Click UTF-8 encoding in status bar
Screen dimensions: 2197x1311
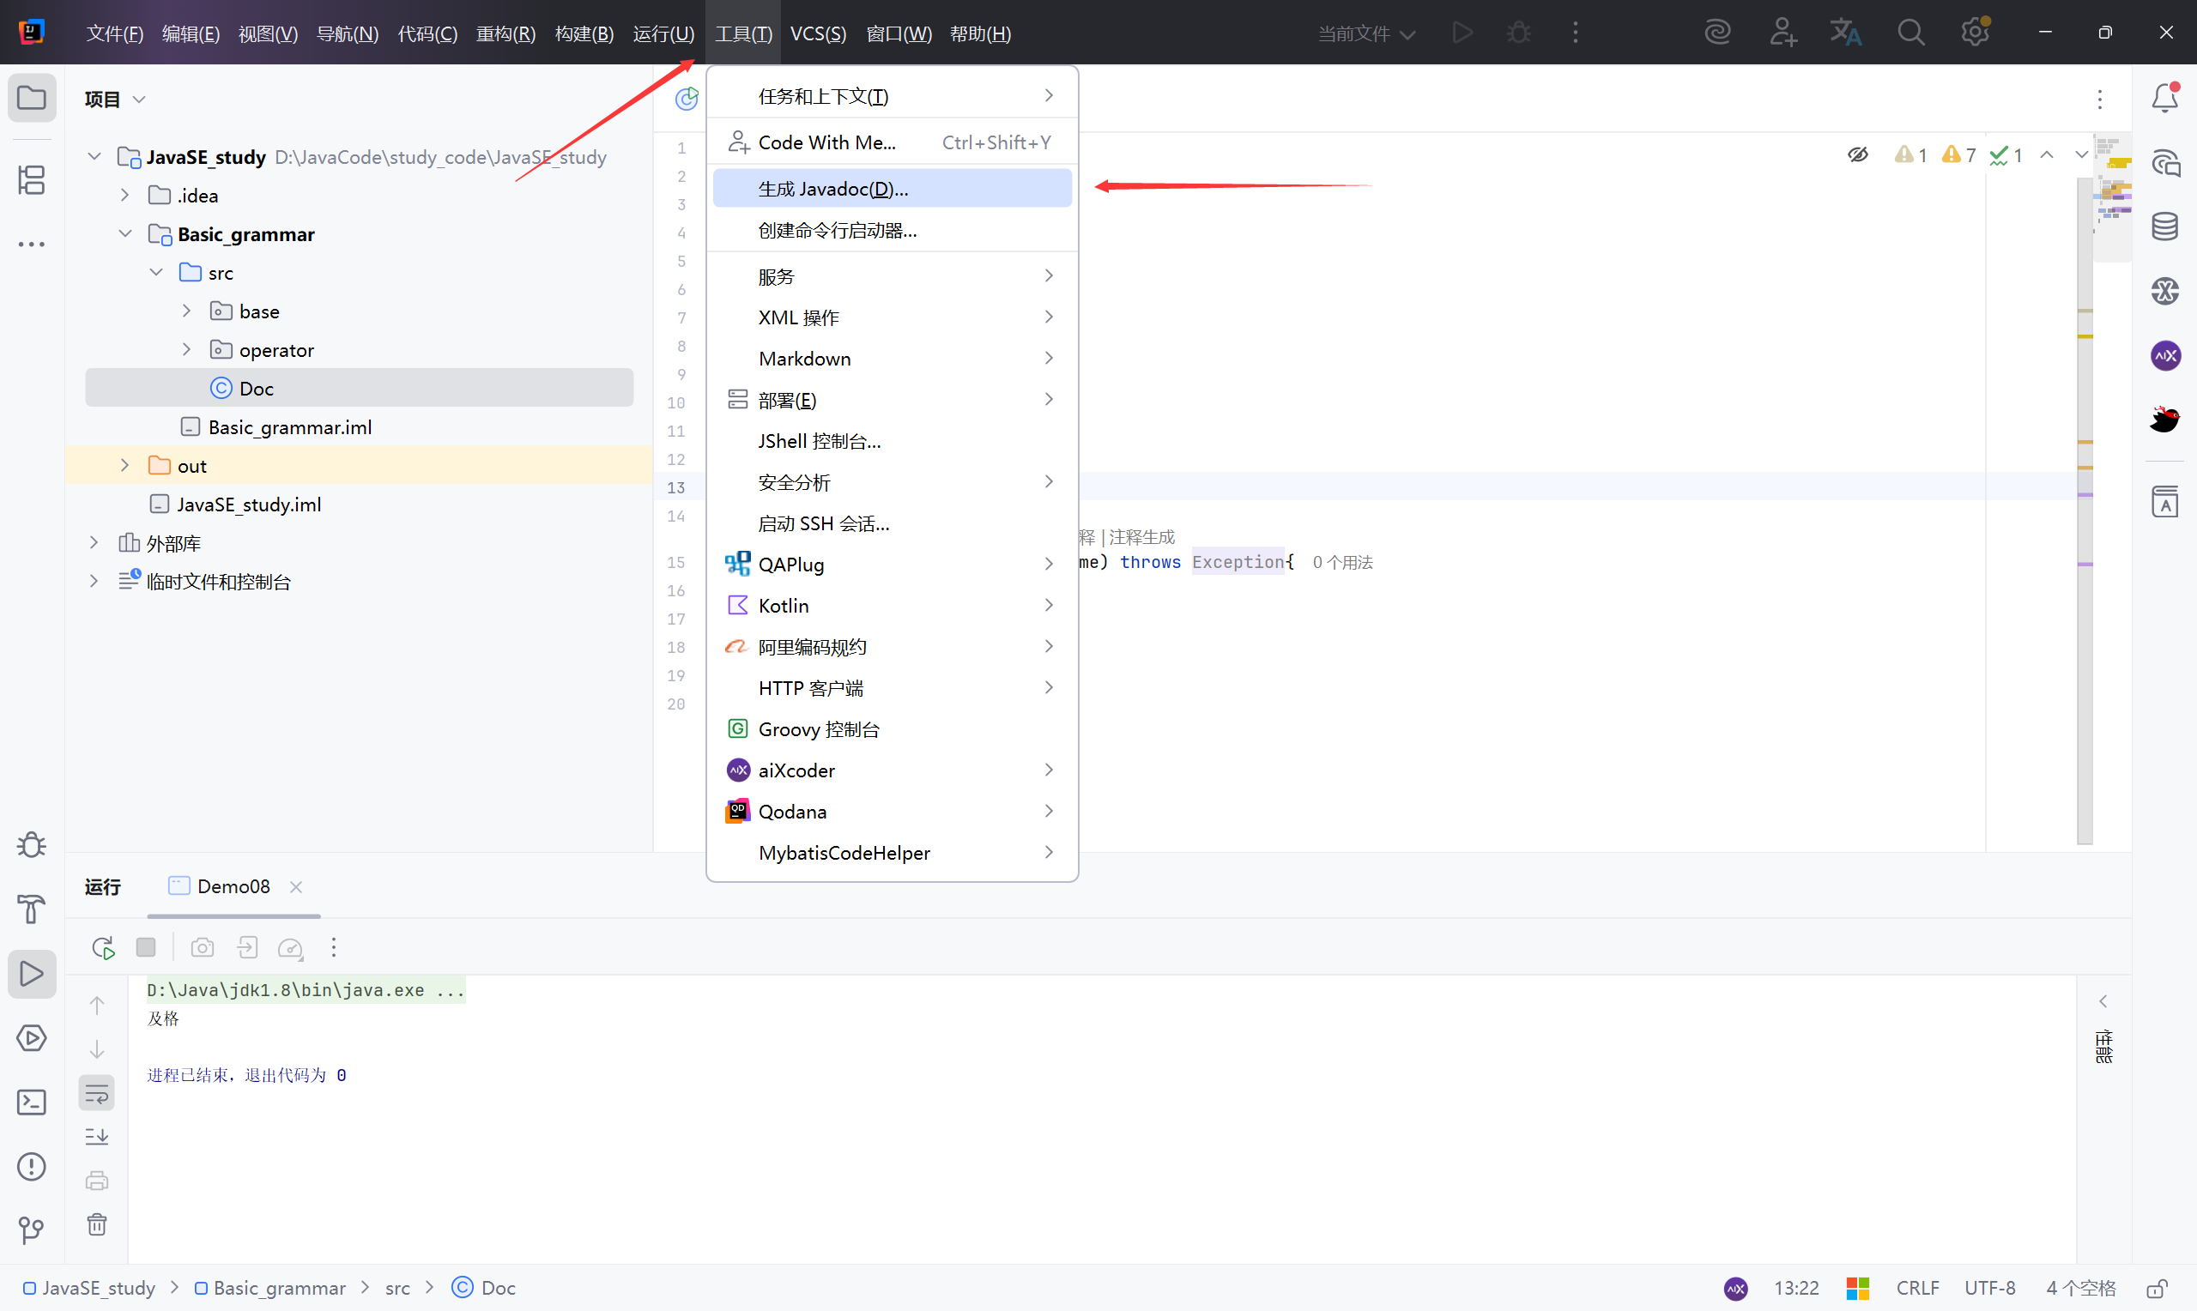pos(1989,1288)
